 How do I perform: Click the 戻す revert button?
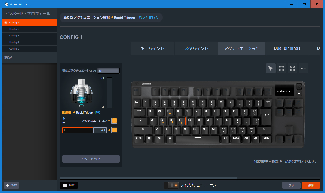click(291, 185)
